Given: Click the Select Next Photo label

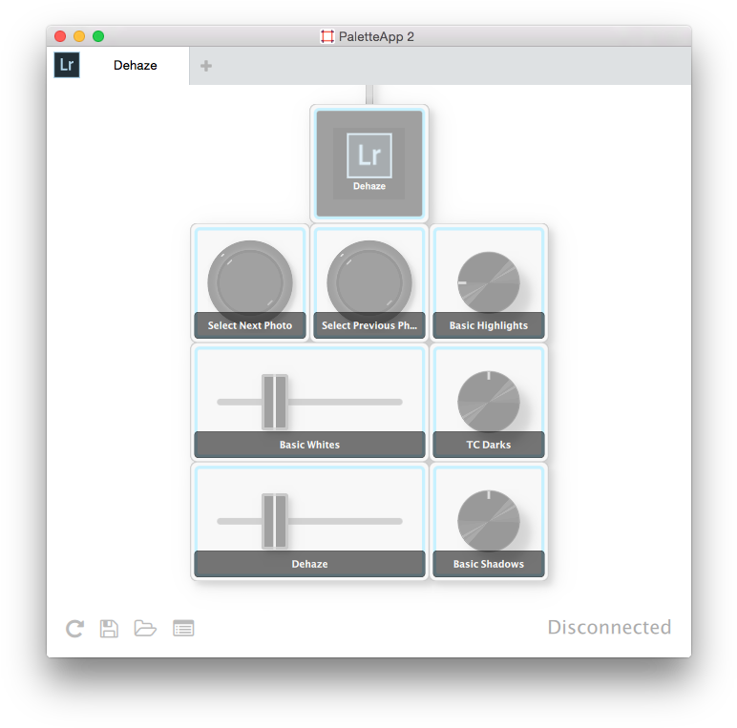Looking at the screenshot, I should (250, 325).
